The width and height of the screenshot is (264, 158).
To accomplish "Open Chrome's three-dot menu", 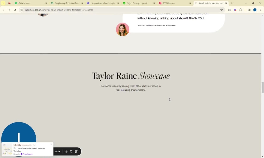I will pos(261,10).
